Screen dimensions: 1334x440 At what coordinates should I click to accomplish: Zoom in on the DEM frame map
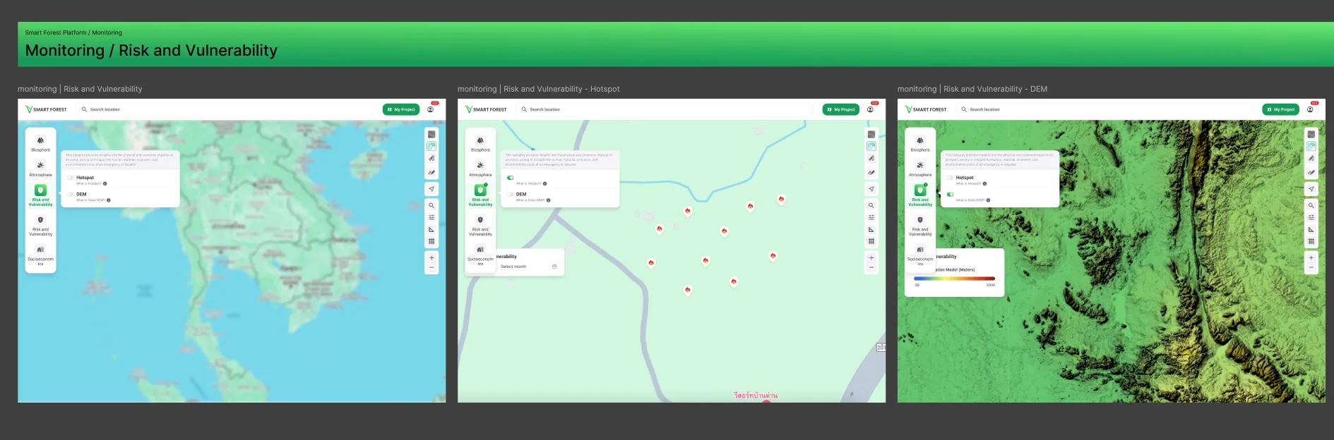click(1311, 257)
